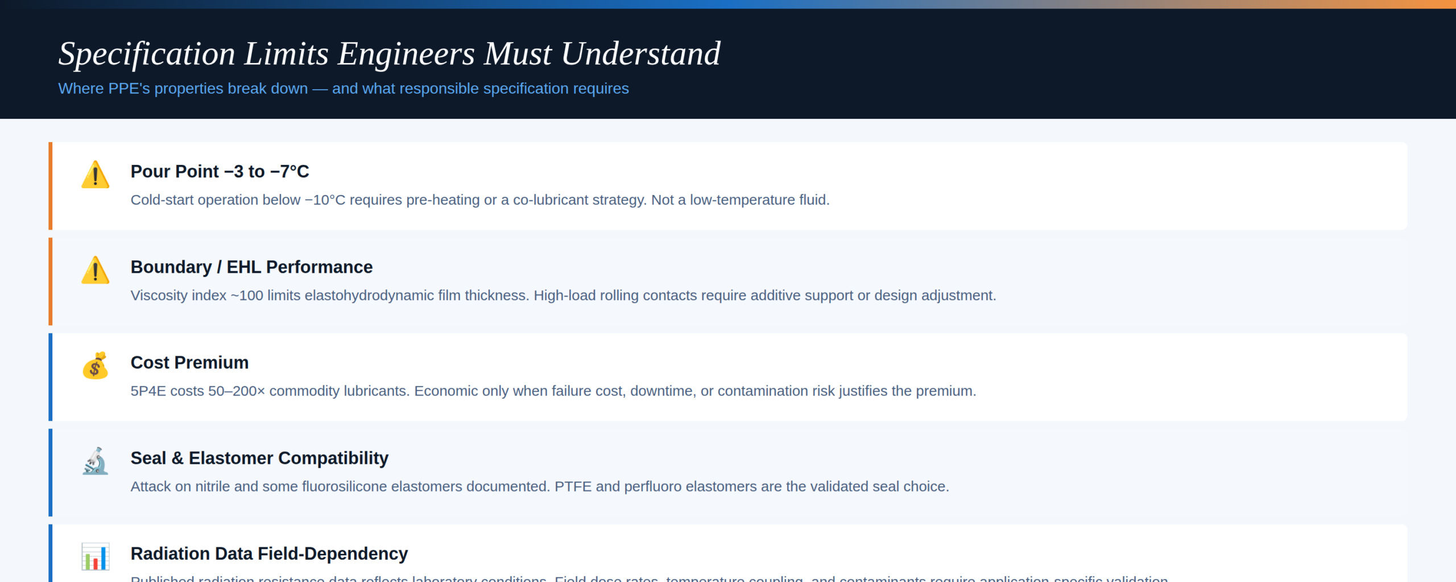This screenshot has height=582, width=1456.
Task: Click the slide title 'Specification Limits Engineers Must Understand'
Action: point(390,54)
